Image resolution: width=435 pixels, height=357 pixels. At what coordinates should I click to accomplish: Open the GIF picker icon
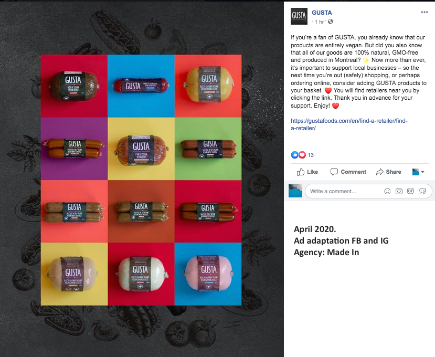coord(410,191)
